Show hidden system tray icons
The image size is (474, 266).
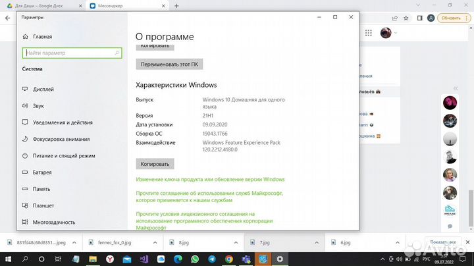pyautogui.click(x=382, y=259)
